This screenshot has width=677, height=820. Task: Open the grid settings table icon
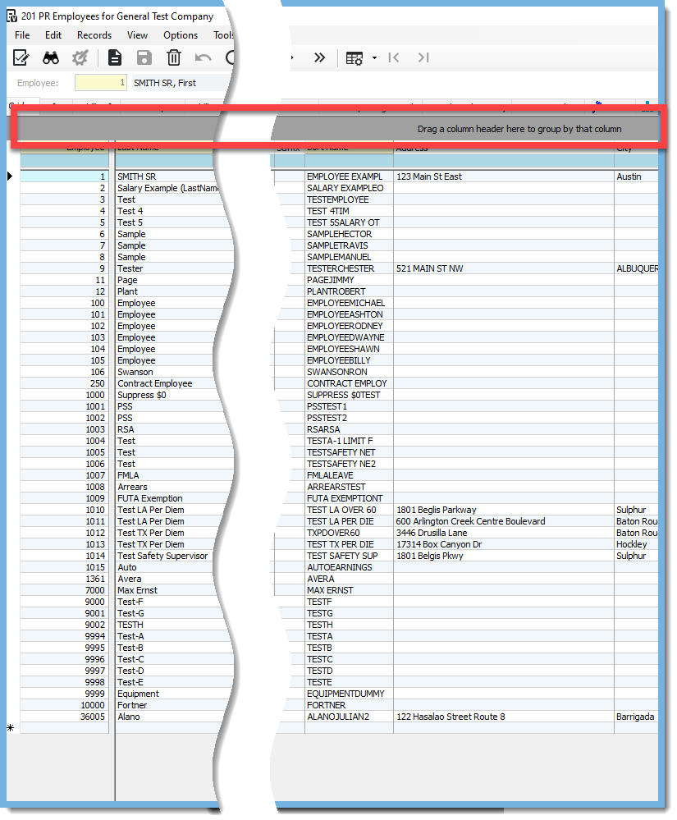354,58
